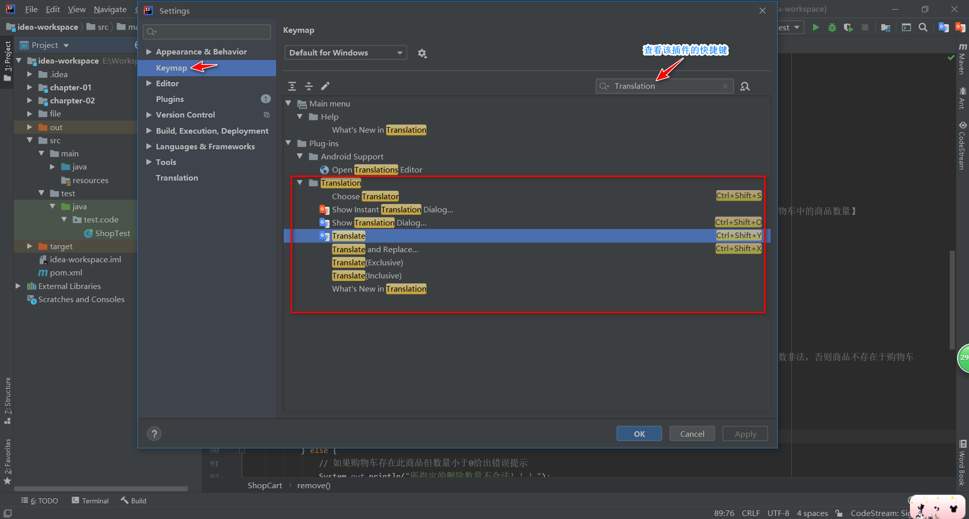Open the File menu
969x519 pixels.
pyautogui.click(x=31, y=9)
